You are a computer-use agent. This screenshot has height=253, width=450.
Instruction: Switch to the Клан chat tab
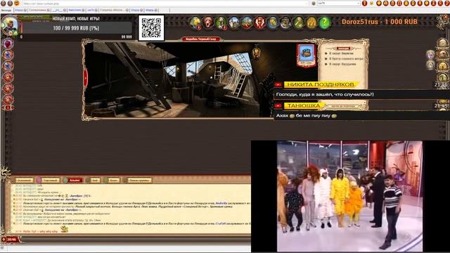[x=114, y=180]
